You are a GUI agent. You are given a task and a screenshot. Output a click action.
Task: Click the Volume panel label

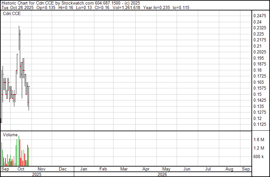(10, 135)
